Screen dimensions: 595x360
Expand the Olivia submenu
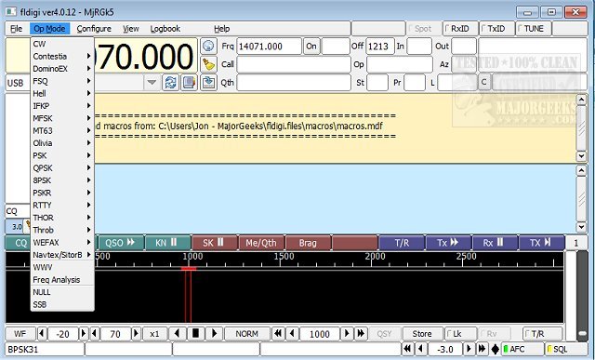click(62, 143)
